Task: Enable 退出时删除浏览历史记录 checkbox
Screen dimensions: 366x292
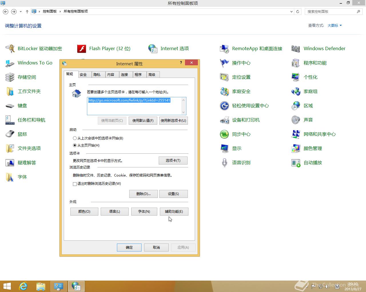Action: pyautogui.click(x=75, y=184)
